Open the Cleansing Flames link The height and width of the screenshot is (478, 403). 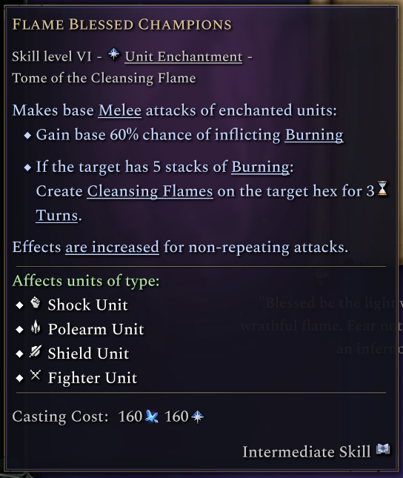pos(150,191)
